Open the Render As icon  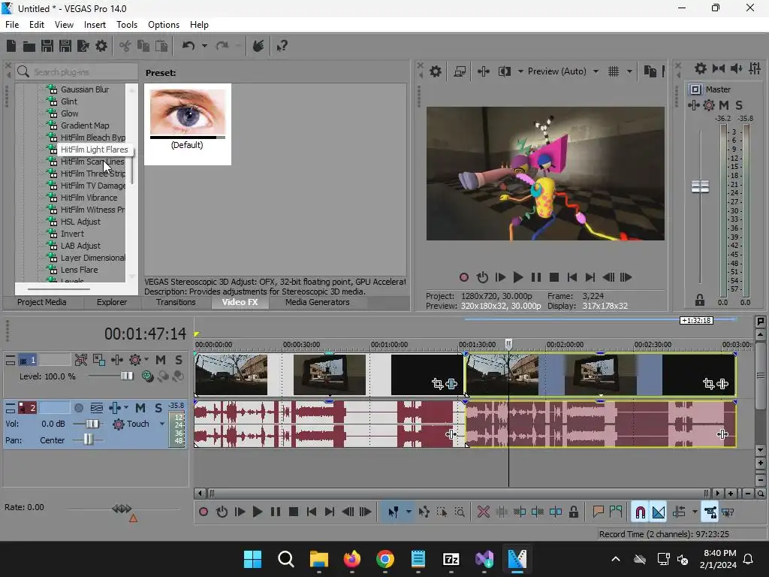pos(83,46)
